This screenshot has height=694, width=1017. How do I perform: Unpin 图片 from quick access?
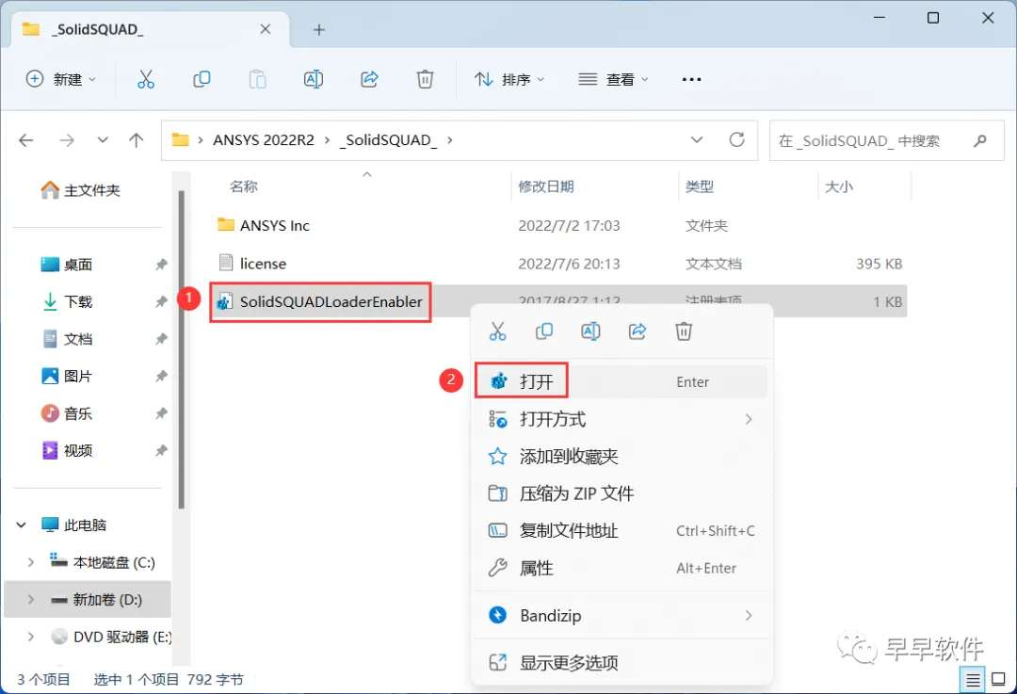(162, 376)
